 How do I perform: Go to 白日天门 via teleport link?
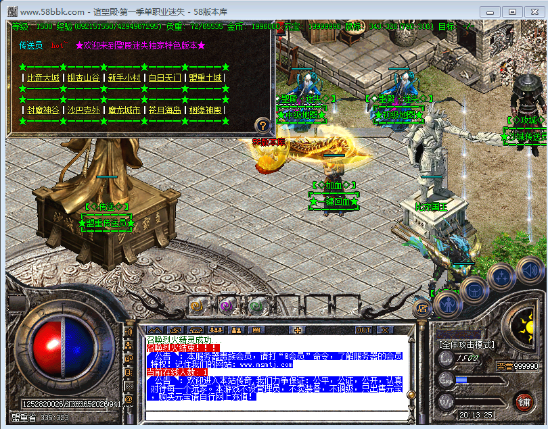164,78
